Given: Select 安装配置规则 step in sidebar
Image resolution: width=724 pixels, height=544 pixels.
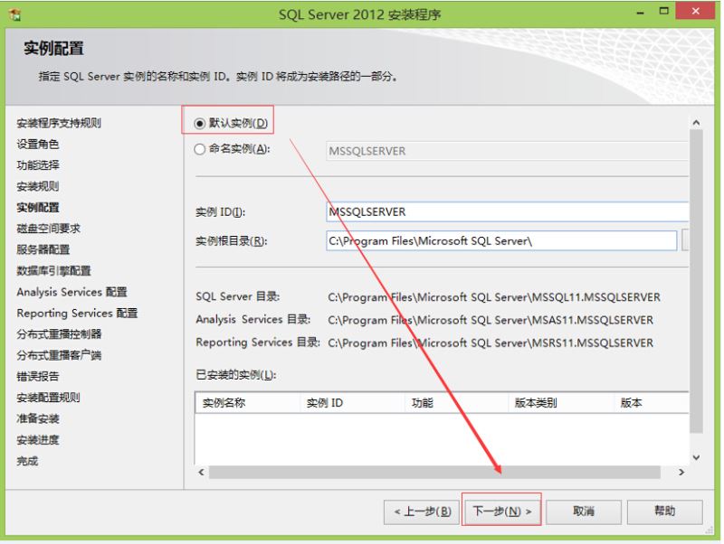Looking at the screenshot, I should tap(49, 398).
